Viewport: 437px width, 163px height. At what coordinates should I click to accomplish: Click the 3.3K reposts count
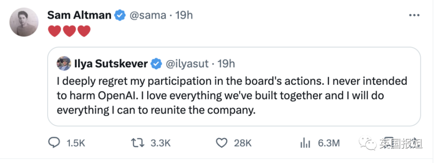(x=160, y=143)
